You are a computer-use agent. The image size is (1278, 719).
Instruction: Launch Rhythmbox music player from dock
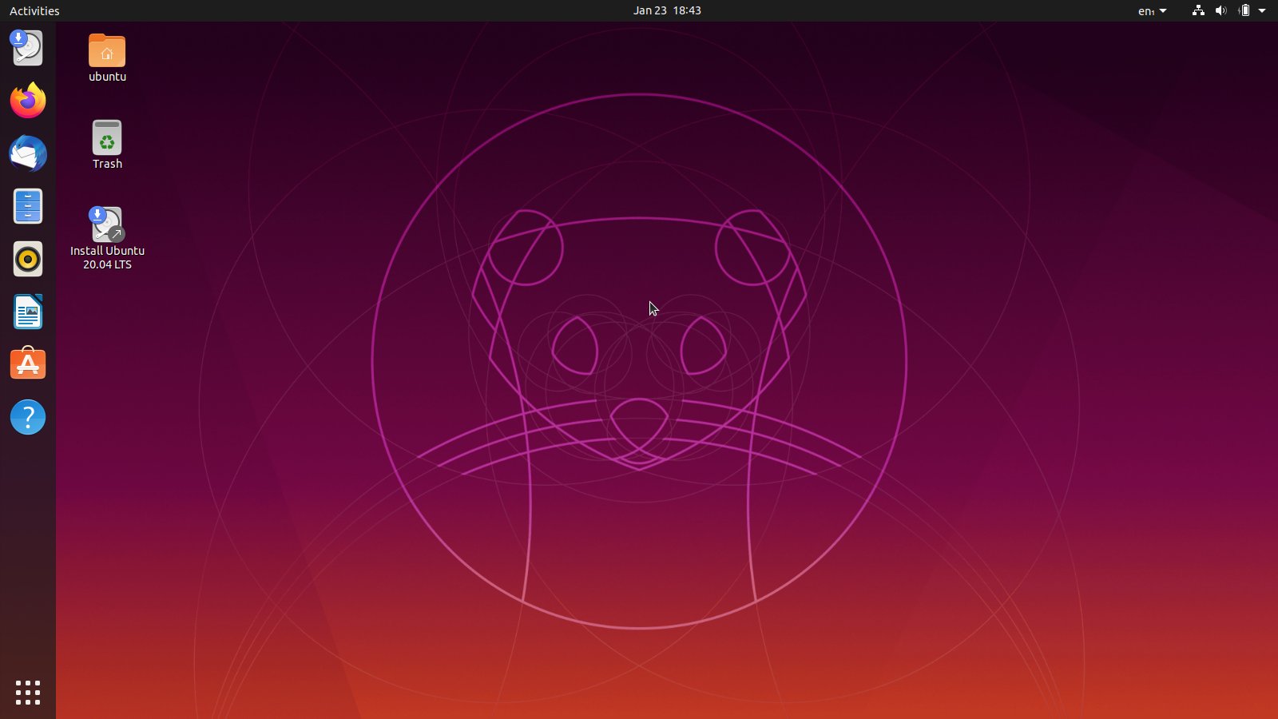point(28,259)
